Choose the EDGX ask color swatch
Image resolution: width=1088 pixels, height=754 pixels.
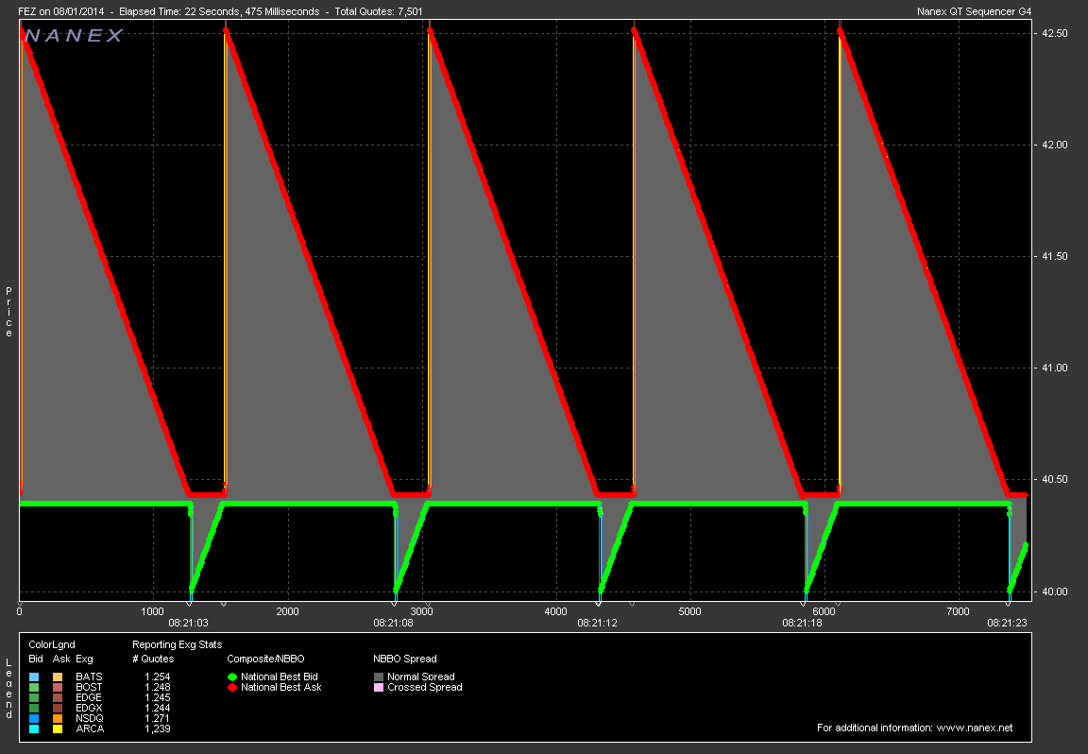click(x=58, y=709)
